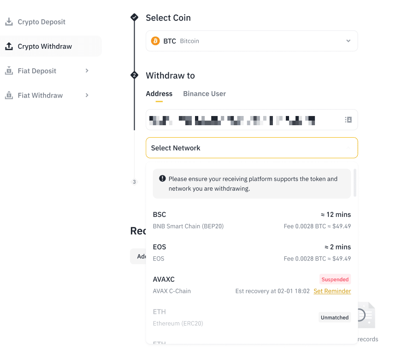The image size is (402, 360).
Task: Collapse the Select Network dropdown
Action: pos(252,148)
